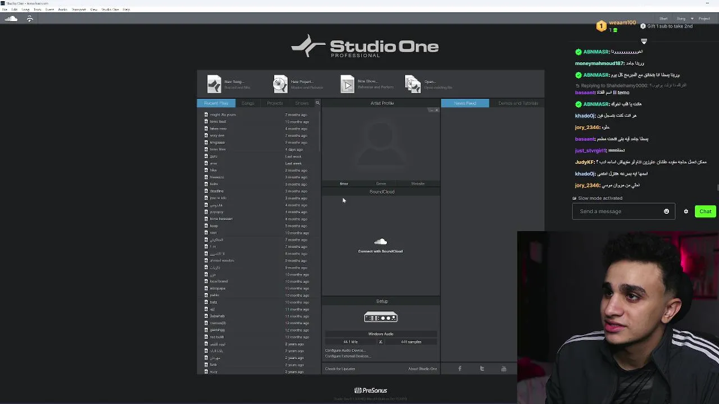The height and width of the screenshot is (404, 719).
Task: Minimize the Artist Profile panel
Action: click(x=431, y=110)
